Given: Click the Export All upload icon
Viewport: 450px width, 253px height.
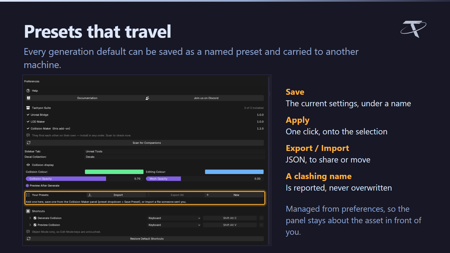Looking at the screenshot, I should click(149, 195).
